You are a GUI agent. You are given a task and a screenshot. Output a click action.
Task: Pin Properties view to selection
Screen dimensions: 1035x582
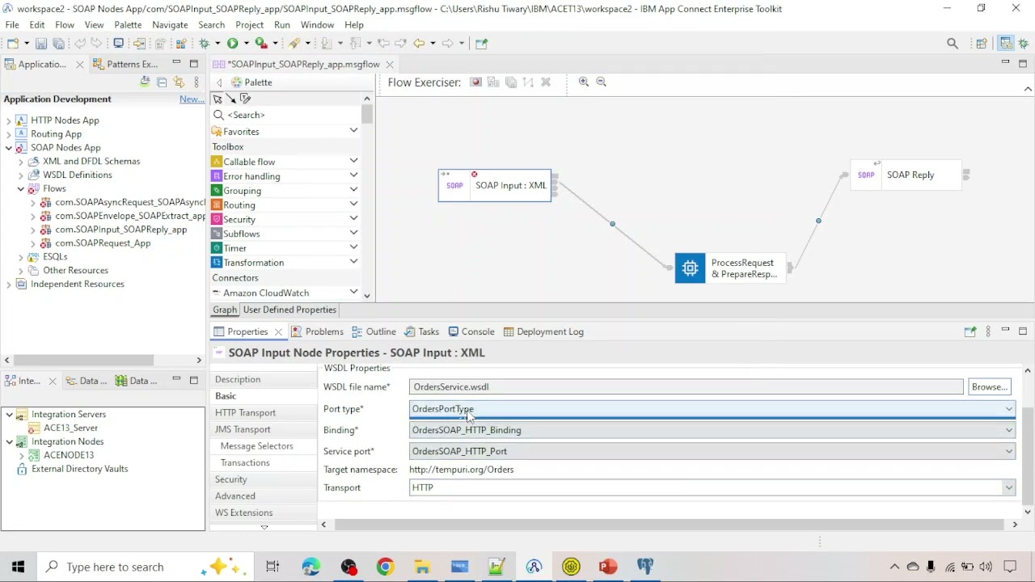pyautogui.click(x=970, y=331)
